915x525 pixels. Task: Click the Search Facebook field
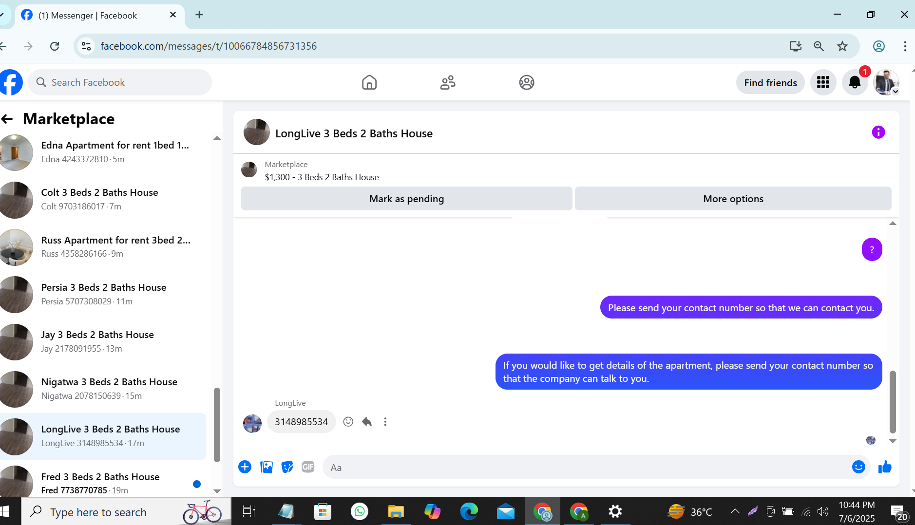pyautogui.click(x=120, y=82)
